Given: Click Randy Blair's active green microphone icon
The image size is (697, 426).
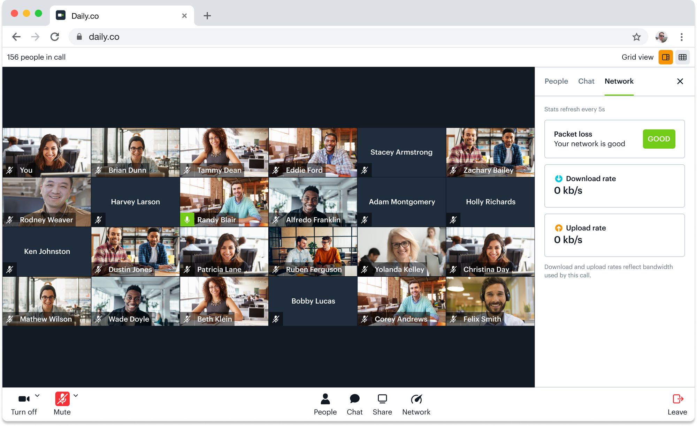Looking at the screenshot, I should coord(187,220).
